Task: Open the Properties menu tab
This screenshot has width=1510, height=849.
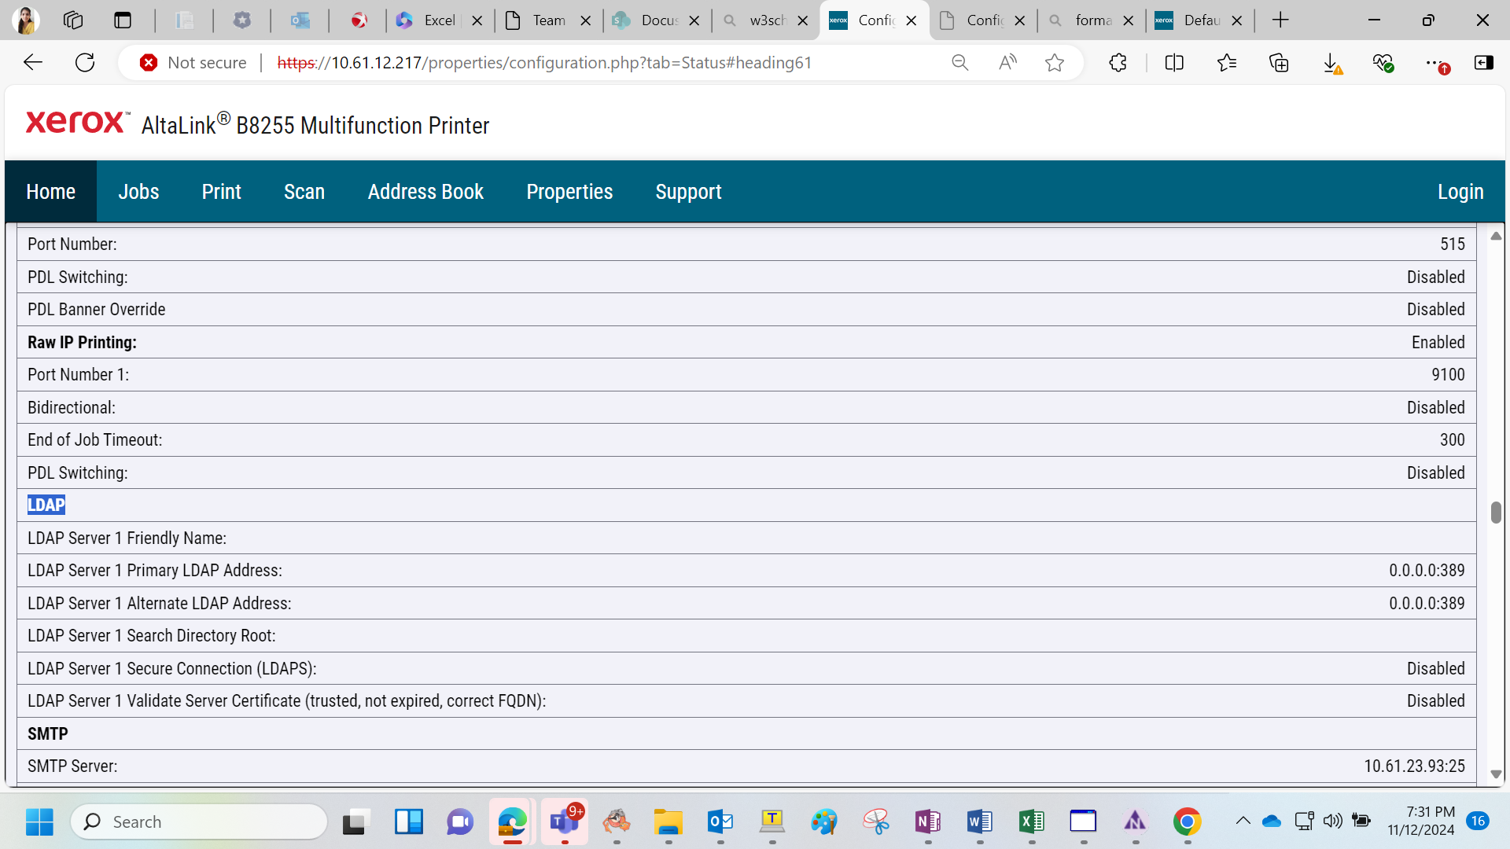Action: 569,192
